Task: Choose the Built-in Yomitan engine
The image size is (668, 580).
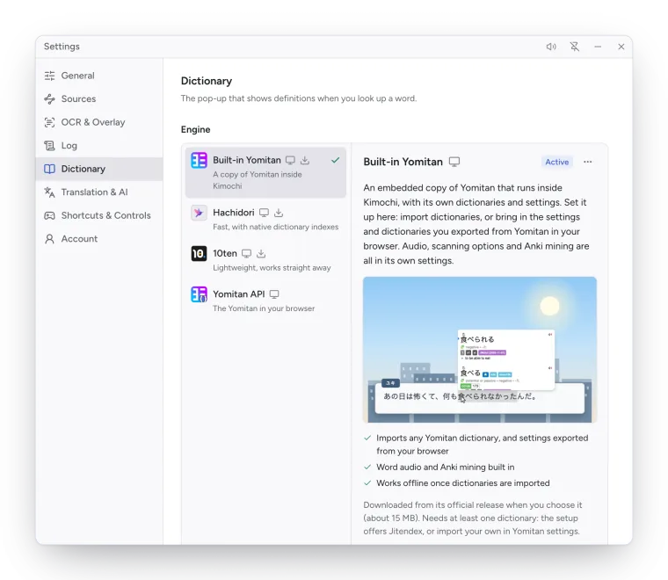Action: [x=265, y=172]
